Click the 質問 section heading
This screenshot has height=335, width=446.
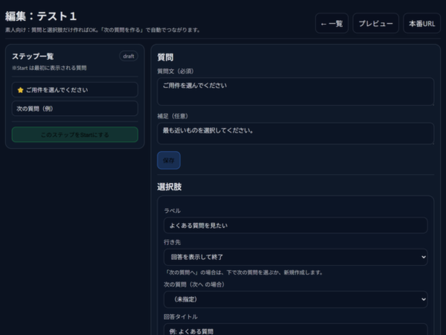tap(165, 57)
